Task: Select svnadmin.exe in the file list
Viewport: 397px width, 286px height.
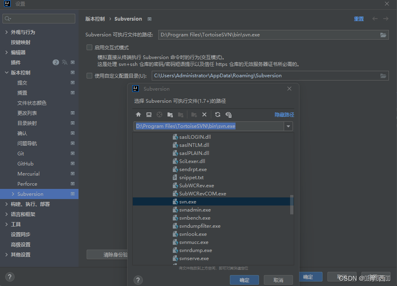Action: (x=213, y=210)
